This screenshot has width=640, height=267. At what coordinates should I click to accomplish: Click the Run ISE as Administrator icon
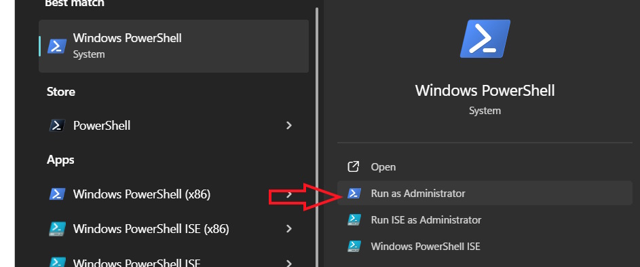point(354,220)
